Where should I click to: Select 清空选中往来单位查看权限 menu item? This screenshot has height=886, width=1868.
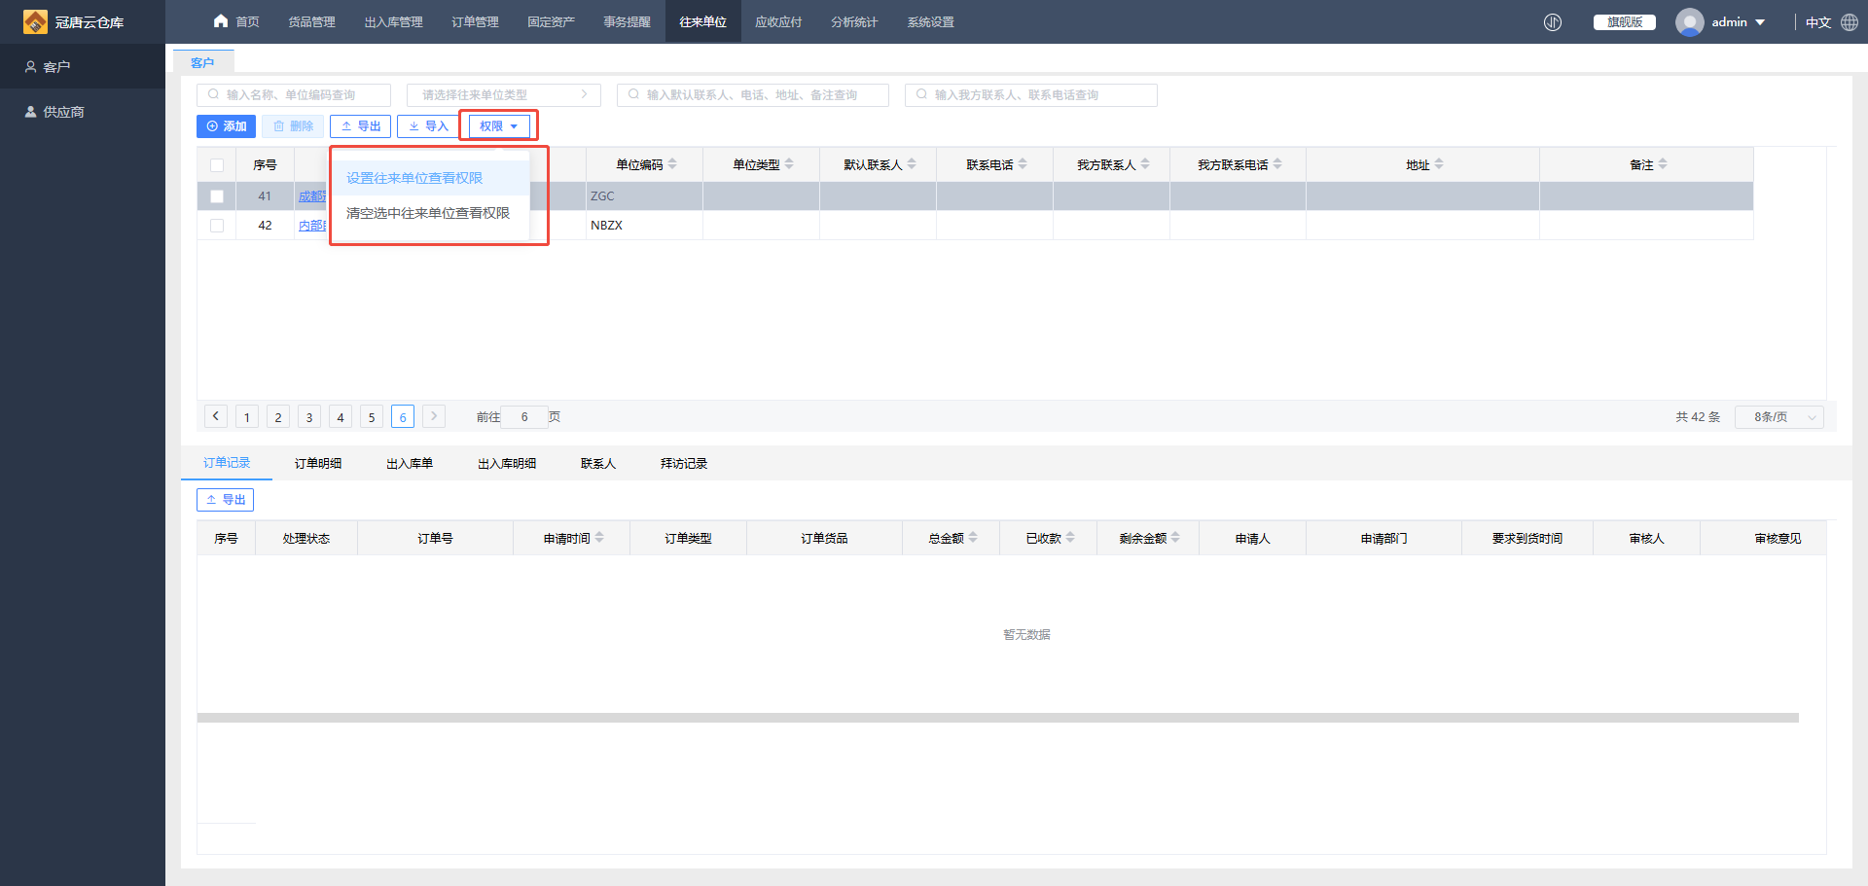(x=431, y=213)
